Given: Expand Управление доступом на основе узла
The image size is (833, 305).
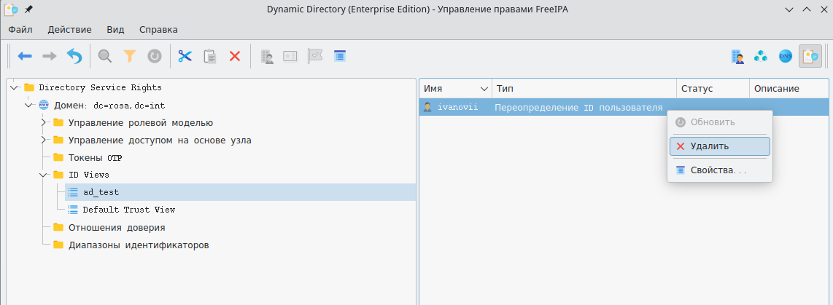Looking at the screenshot, I should (x=44, y=140).
